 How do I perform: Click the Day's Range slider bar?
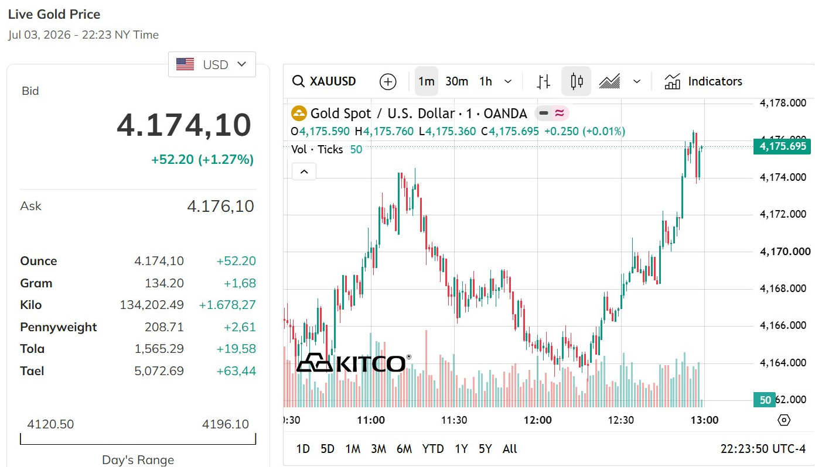tap(138, 439)
